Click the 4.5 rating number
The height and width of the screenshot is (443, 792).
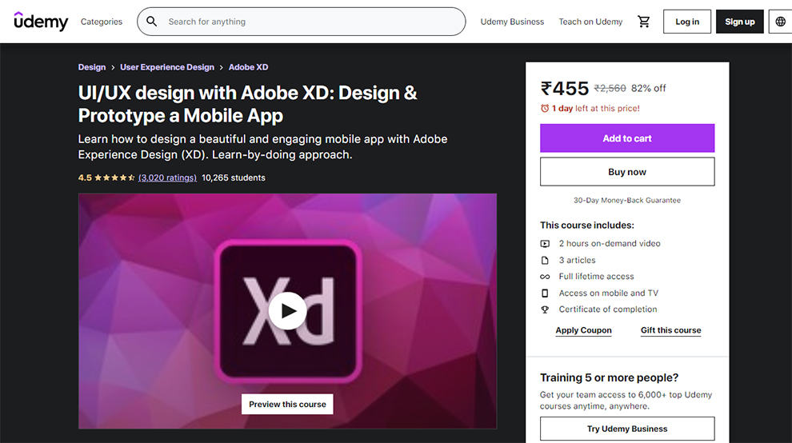pyautogui.click(x=85, y=178)
